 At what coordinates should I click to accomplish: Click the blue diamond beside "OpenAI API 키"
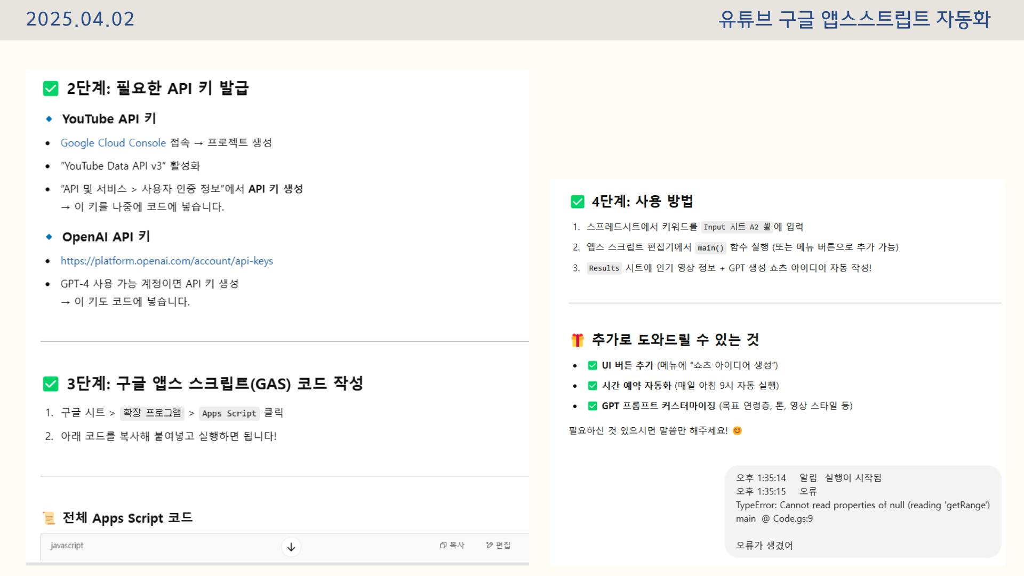coord(50,236)
